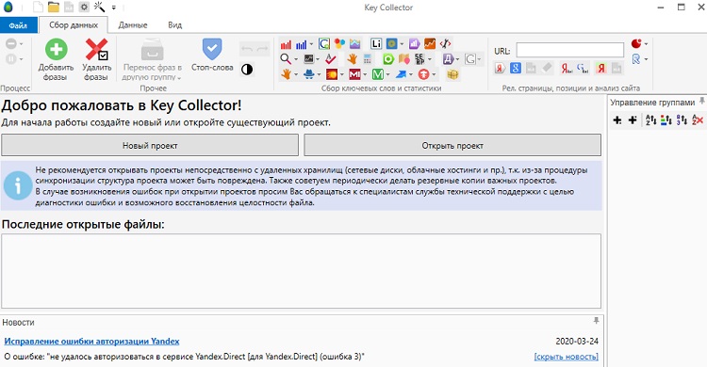The height and width of the screenshot is (367, 707).
Task: Click the yellow boxes package icon
Action: (452, 74)
